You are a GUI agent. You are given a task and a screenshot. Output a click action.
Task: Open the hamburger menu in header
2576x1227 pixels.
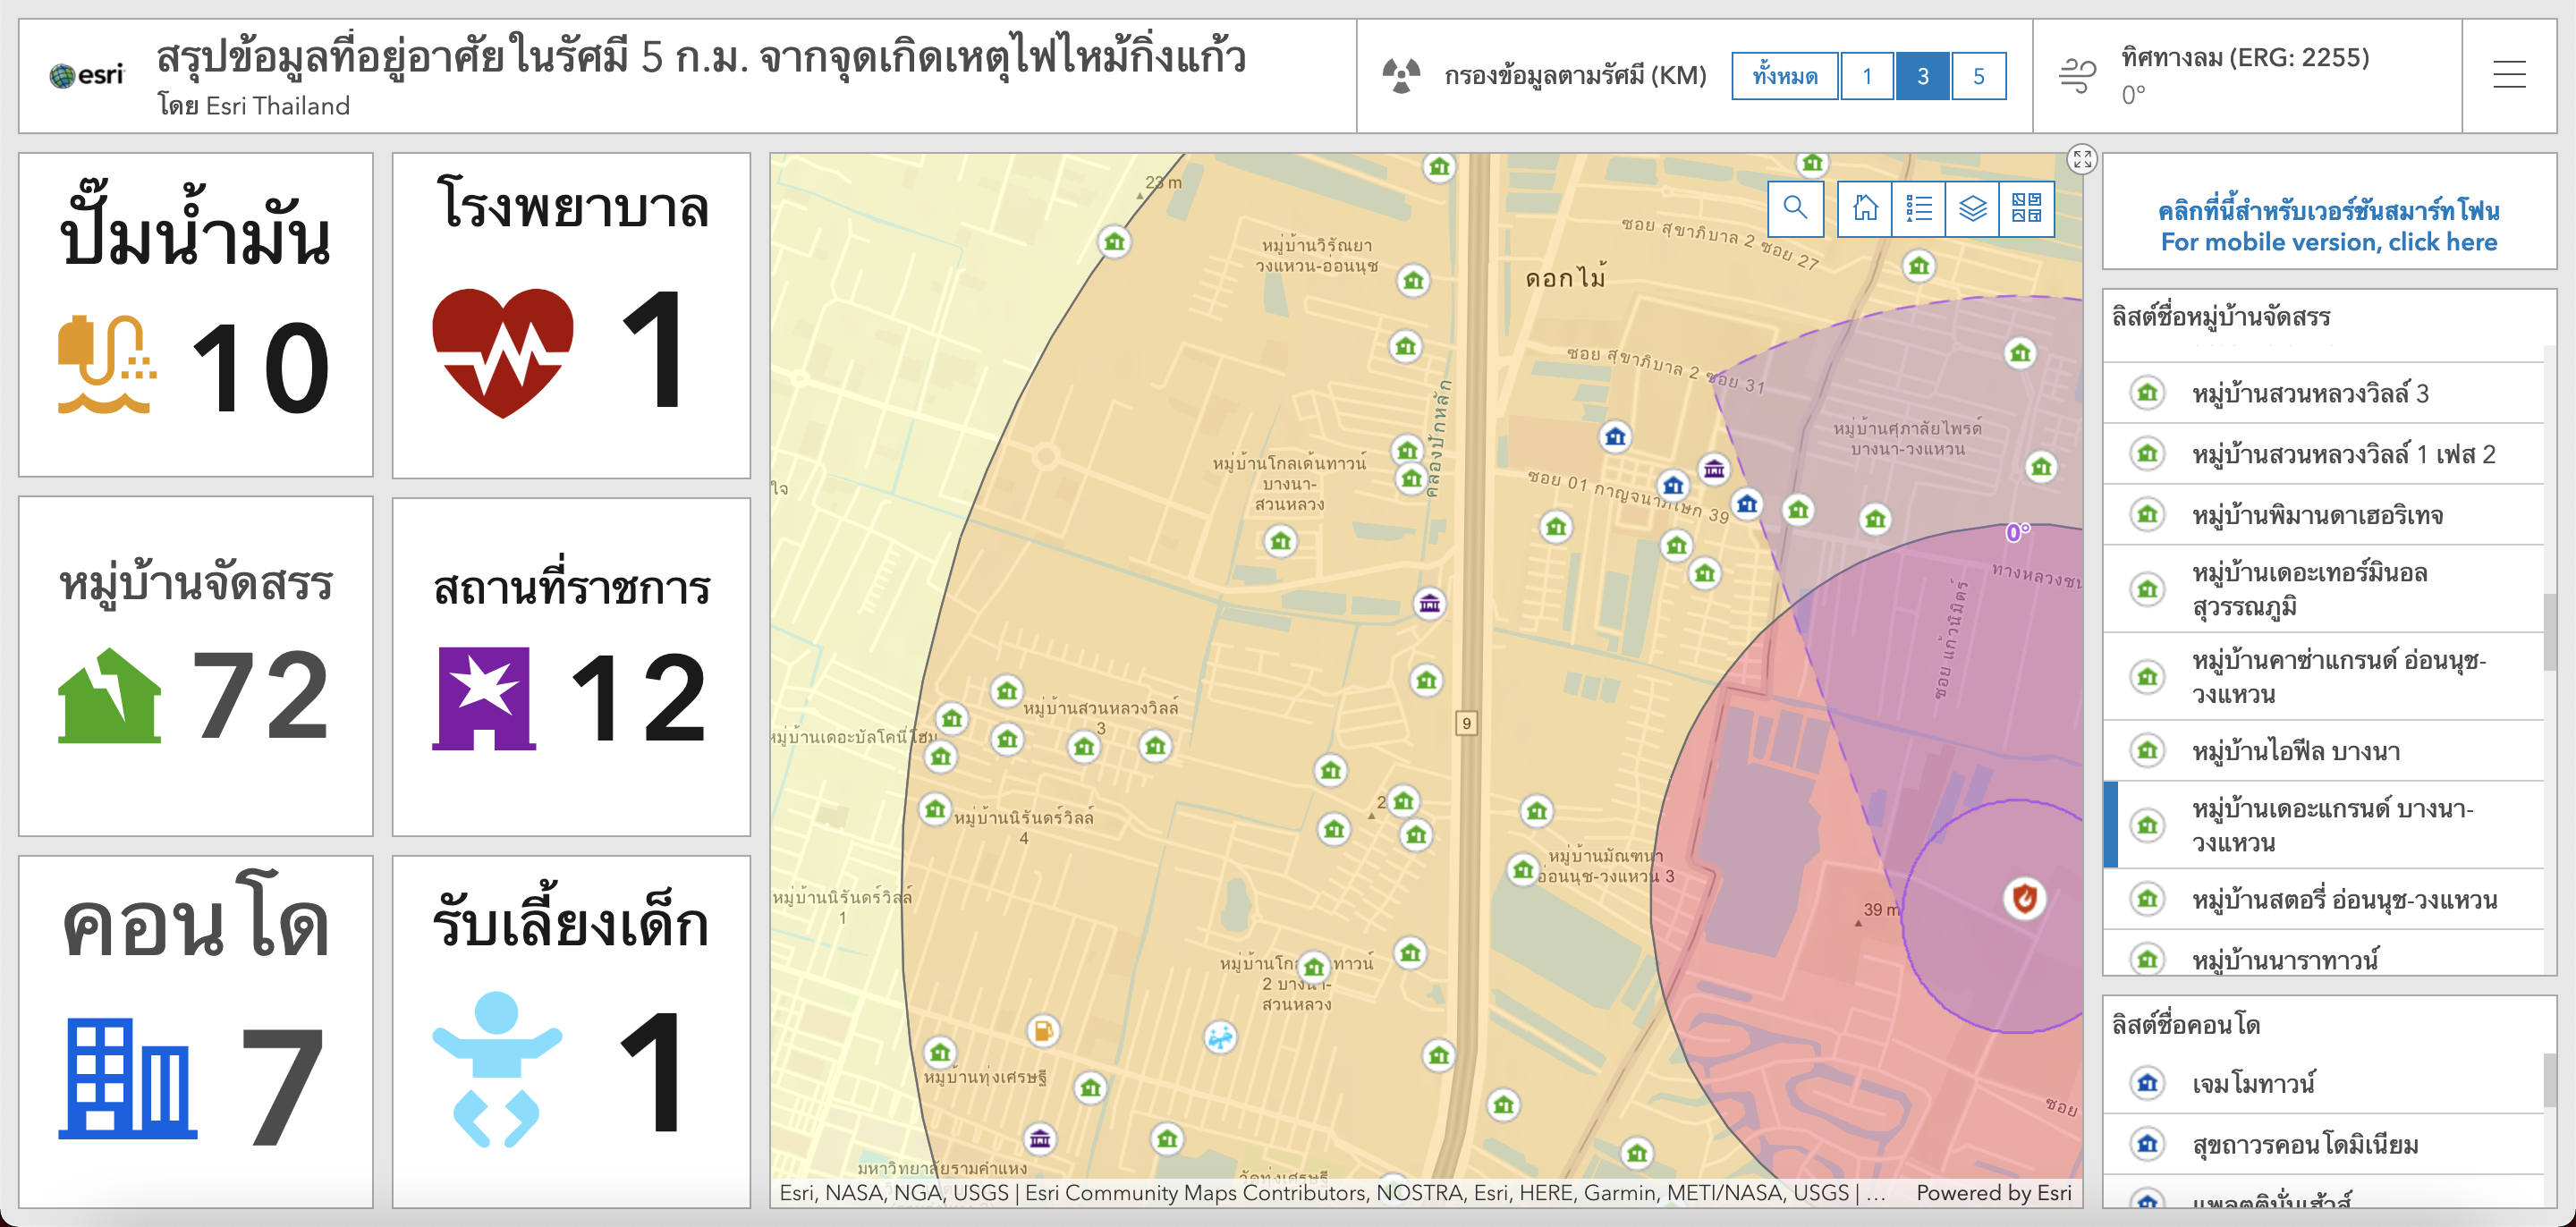tap(2508, 75)
